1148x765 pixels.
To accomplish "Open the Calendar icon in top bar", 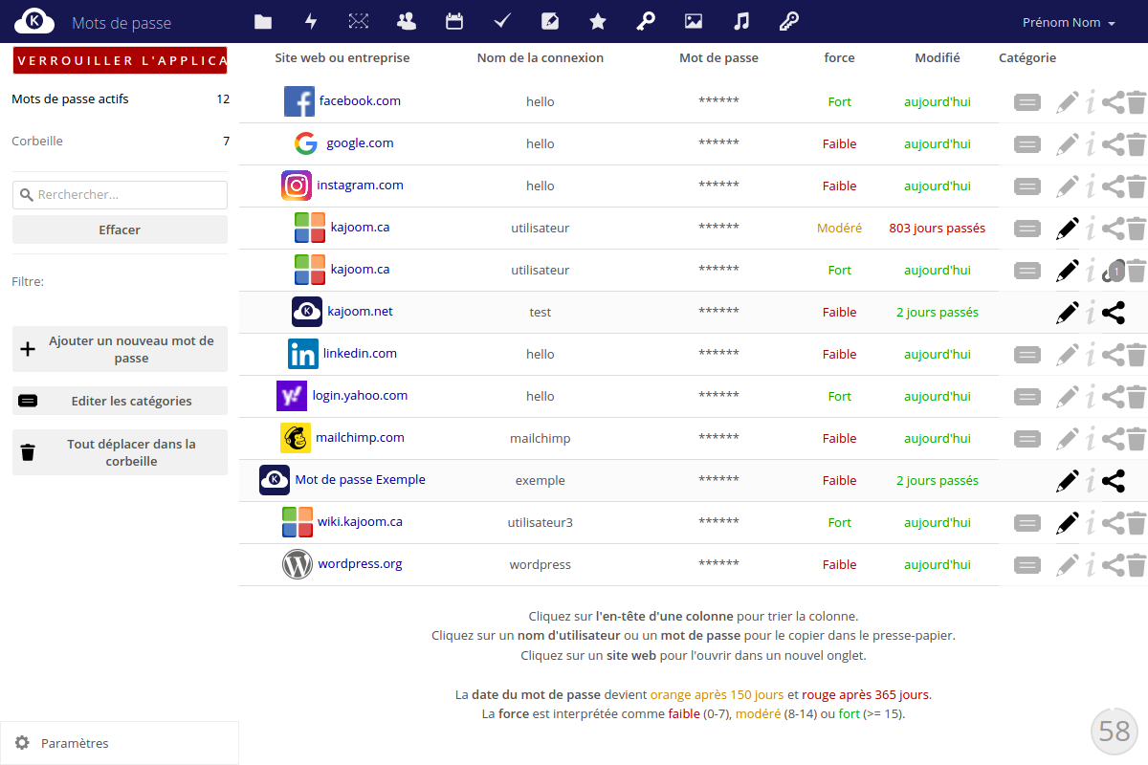I will (454, 21).
